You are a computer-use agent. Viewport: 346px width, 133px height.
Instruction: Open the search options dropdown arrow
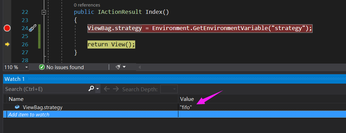click(x=98, y=89)
